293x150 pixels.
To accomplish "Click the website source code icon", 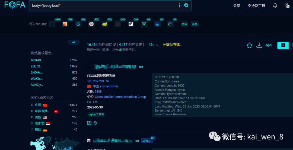I will 89,123.
